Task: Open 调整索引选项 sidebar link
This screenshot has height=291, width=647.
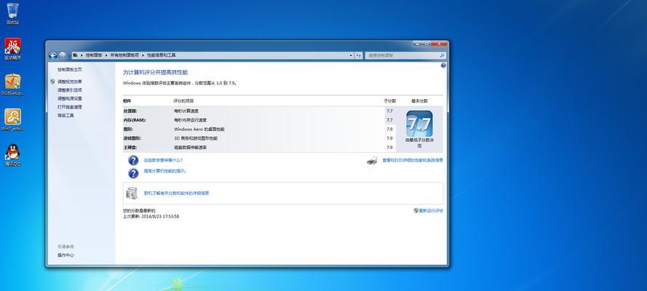Action: tap(69, 90)
